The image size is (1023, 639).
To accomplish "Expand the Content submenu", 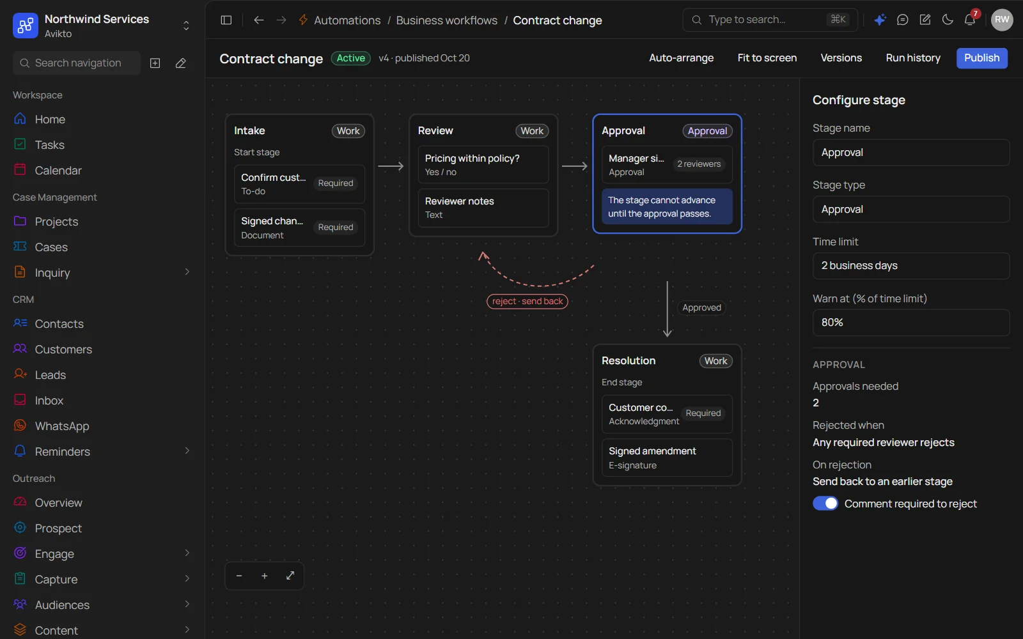I will [187, 630].
